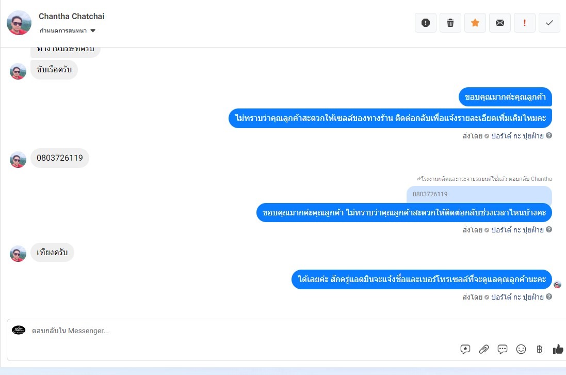Mark conversation done with checkmark button
The height and width of the screenshot is (375, 566).
coord(549,23)
